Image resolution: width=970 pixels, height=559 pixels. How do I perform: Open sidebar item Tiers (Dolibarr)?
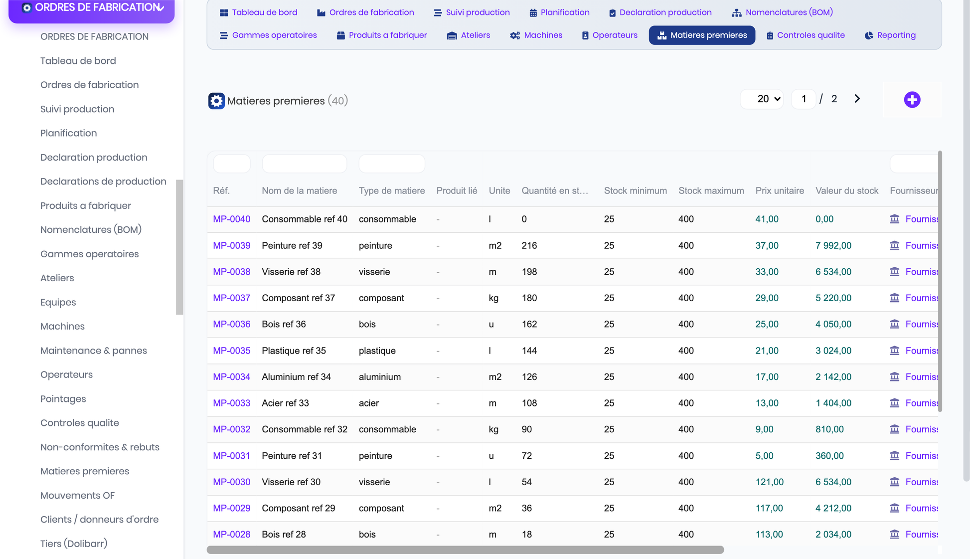(74, 544)
